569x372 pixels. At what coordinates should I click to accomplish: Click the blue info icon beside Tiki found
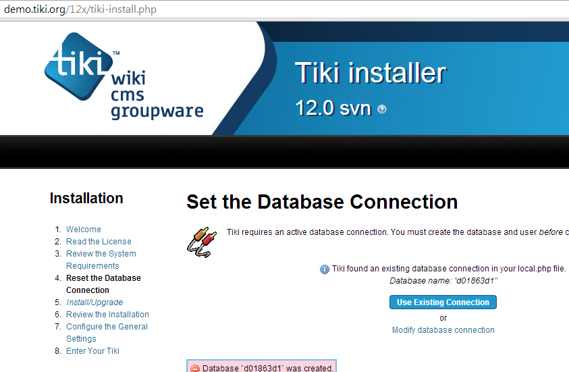(325, 269)
